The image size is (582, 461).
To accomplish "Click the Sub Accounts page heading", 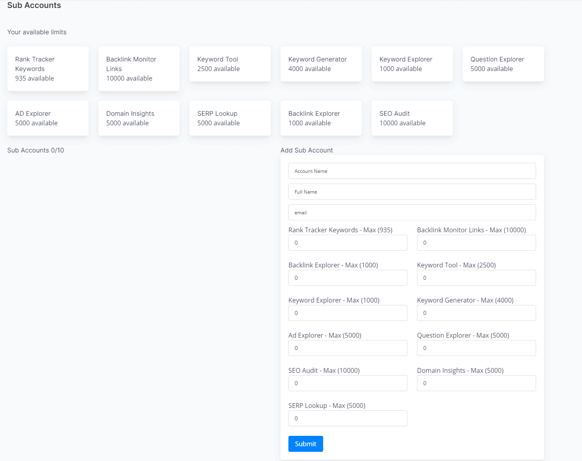I will click(34, 5).
